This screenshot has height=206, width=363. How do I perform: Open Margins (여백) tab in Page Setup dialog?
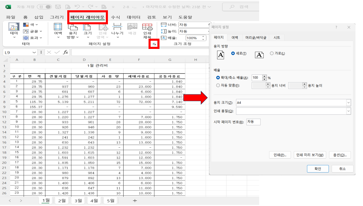[x=235, y=37]
